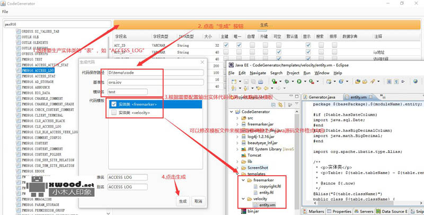Viewport: 424px width, 215px height.
Task: Open File menu in CodeGenerator window
Action: pos(5,12)
